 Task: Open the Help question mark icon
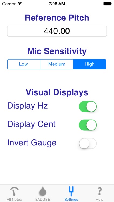coord(99,191)
